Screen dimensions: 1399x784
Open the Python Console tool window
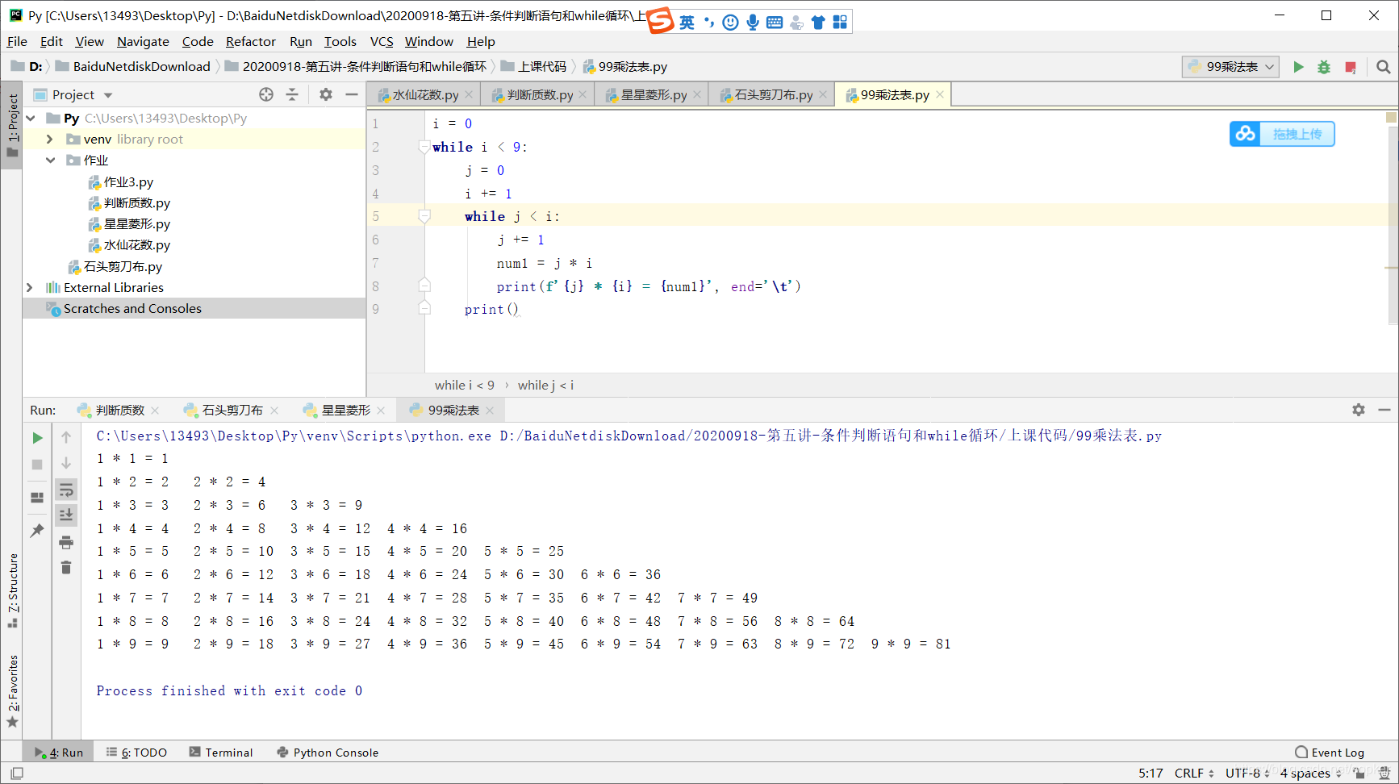pos(328,752)
